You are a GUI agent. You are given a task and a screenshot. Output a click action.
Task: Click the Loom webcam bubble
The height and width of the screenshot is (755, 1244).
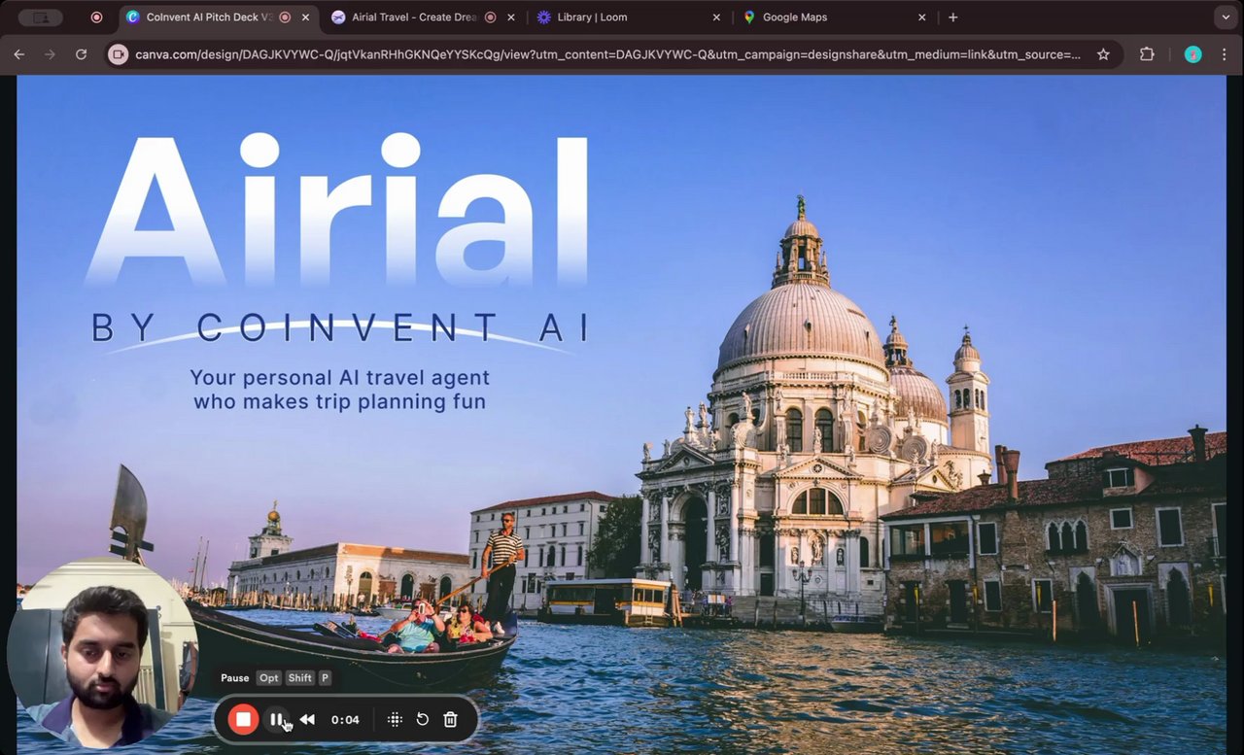102,652
